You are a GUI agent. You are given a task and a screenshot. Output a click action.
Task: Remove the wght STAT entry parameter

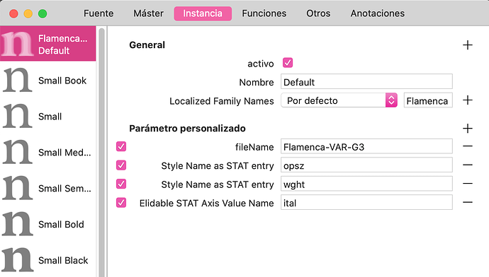coord(468,184)
